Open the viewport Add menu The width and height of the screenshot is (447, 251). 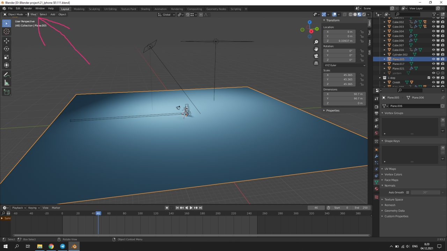click(x=53, y=14)
